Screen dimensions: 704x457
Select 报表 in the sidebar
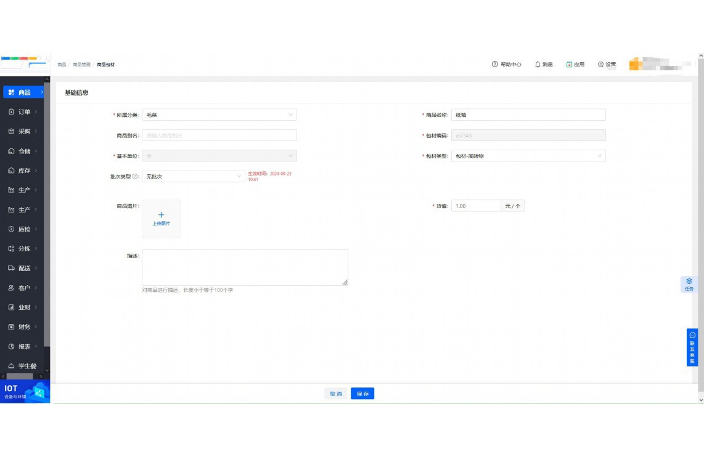24,347
